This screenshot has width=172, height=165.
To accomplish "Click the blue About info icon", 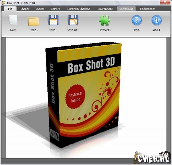I will pos(157,20).
